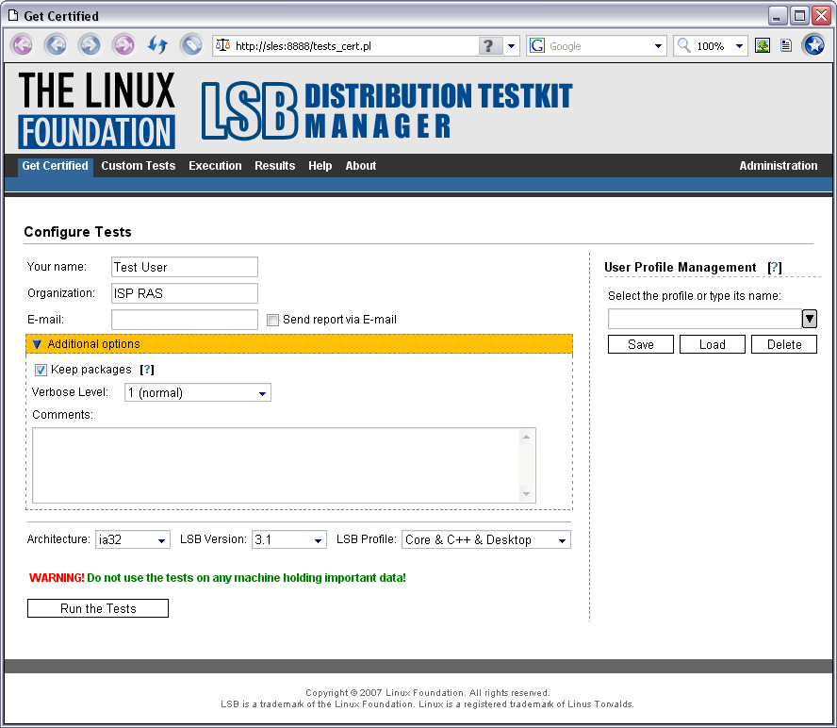The height and width of the screenshot is (728, 837).
Task: Click the Comments scrollbar down arrow
Action: pyautogui.click(x=526, y=493)
